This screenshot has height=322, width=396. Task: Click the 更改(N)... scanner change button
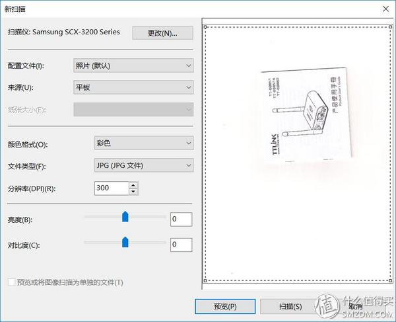[162, 33]
